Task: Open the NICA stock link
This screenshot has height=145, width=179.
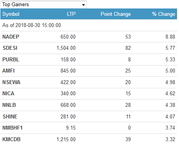Action: 8,93
